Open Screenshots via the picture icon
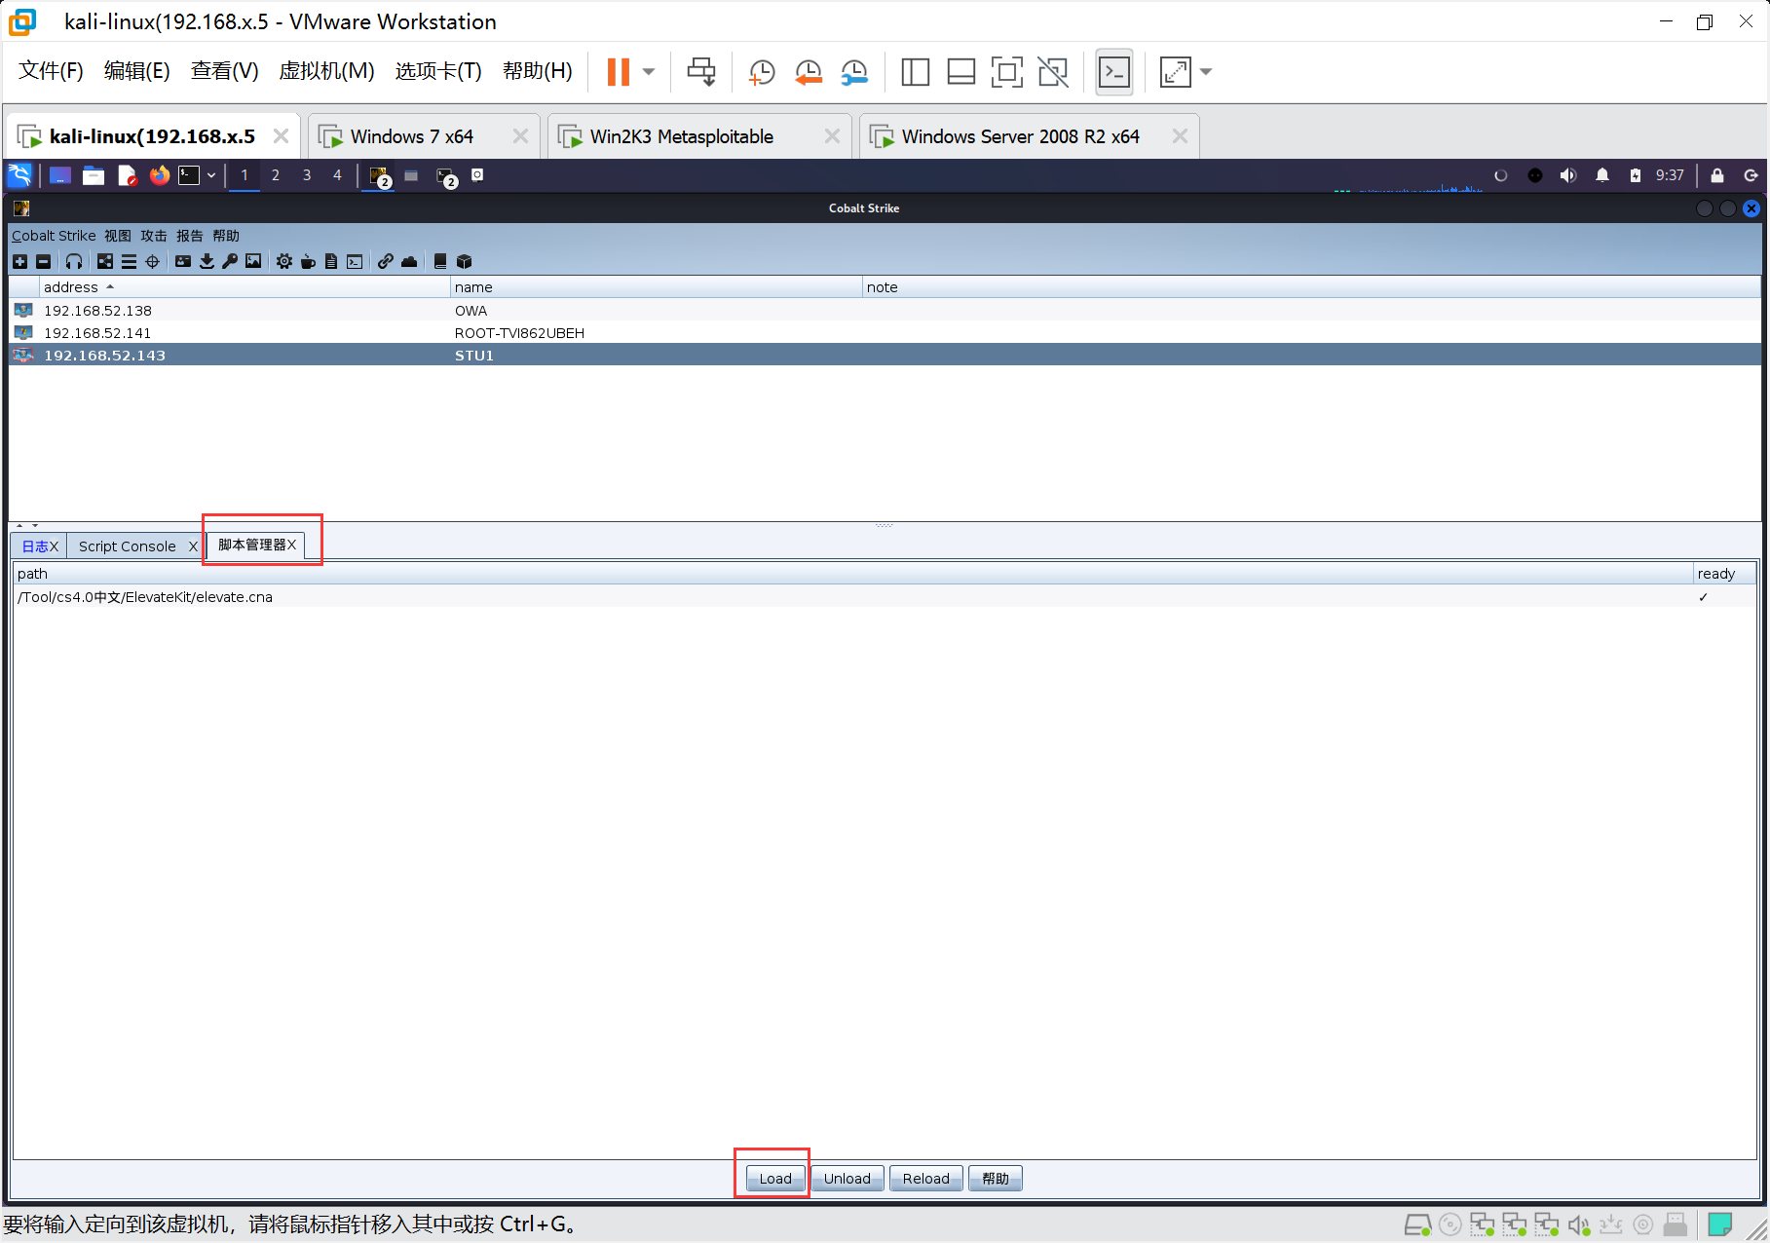The image size is (1770, 1243). tap(253, 261)
